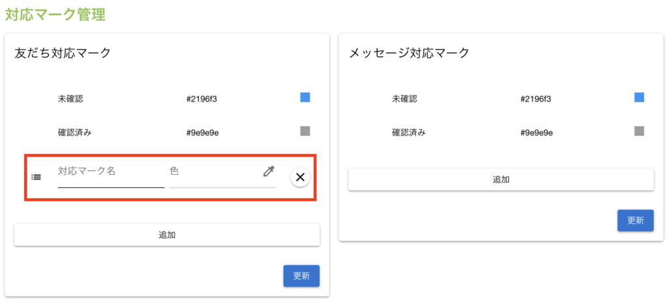This screenshot has height=303, width=667.
Task: Select the grey 確認済み swatch in メッセージ対応マーク
Action: click(x=639, y=131)
